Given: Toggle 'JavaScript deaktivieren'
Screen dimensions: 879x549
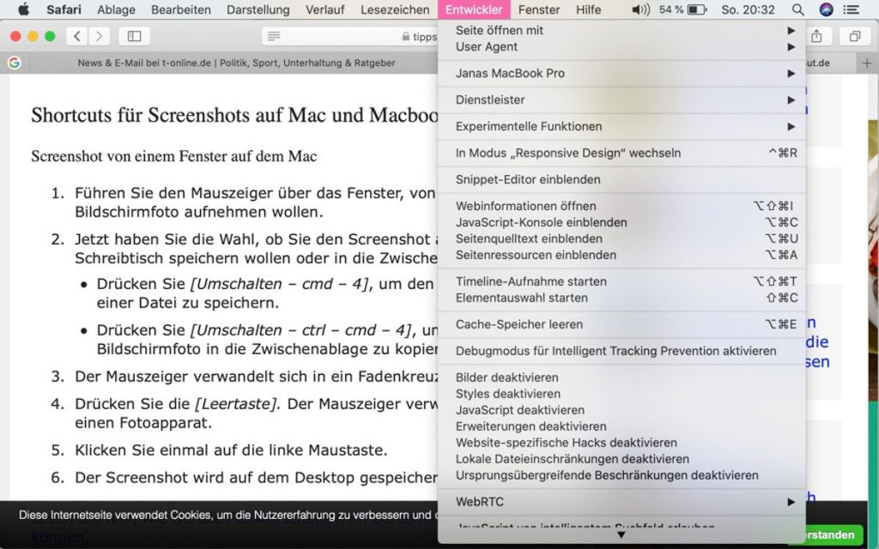Looking at the screenshot, I should 621,410.
